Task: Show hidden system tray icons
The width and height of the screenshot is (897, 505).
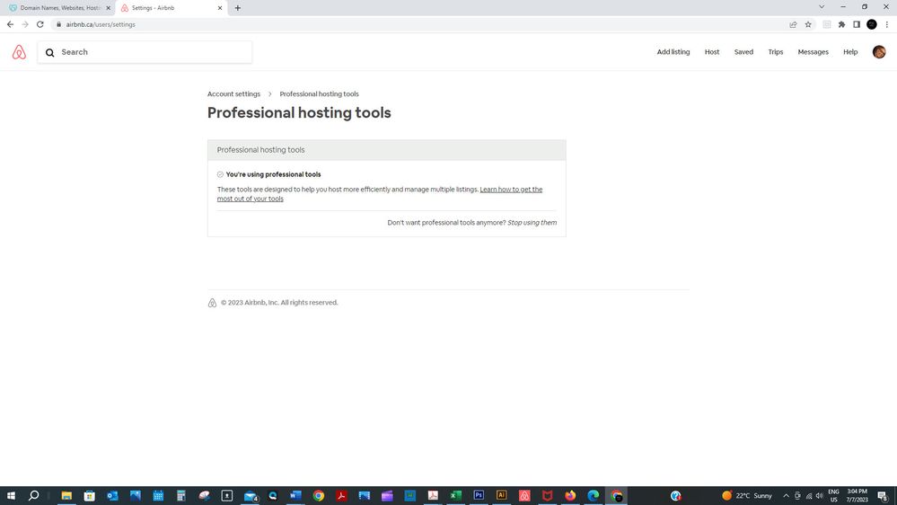Action: point(786,495)
